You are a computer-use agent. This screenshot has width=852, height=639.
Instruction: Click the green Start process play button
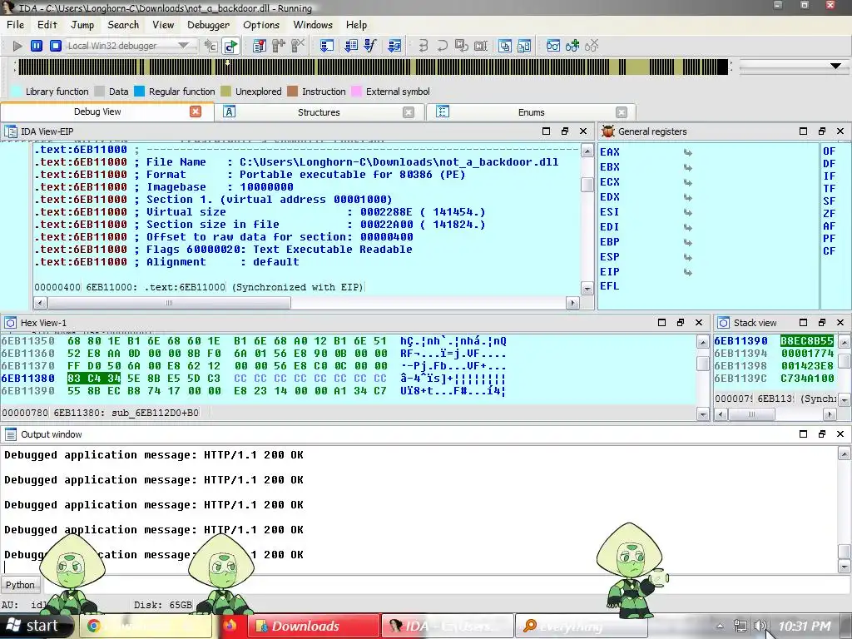[x=17, y=47]
